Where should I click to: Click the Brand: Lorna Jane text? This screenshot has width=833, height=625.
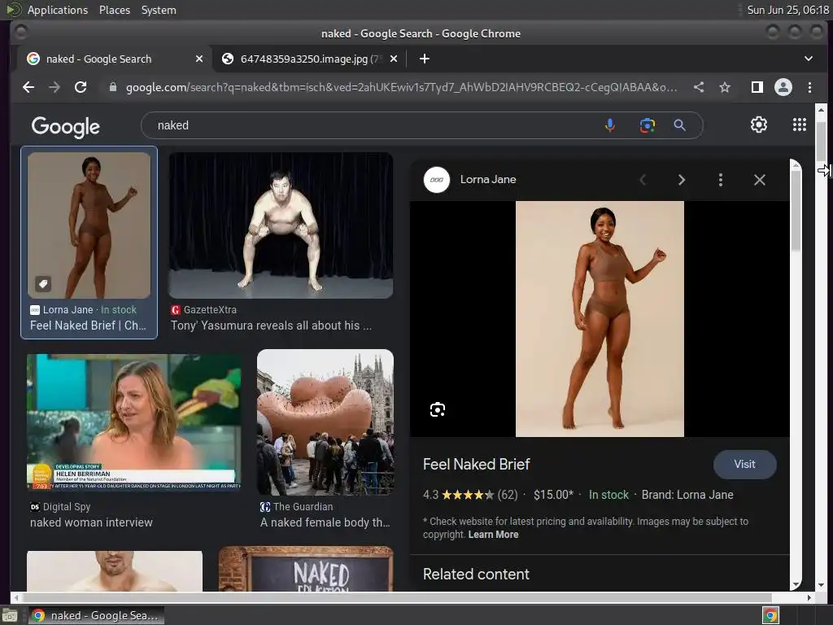coord(687,495)
